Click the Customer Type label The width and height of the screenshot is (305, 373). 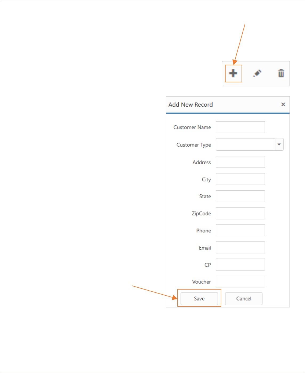click(x=194, y=145)
